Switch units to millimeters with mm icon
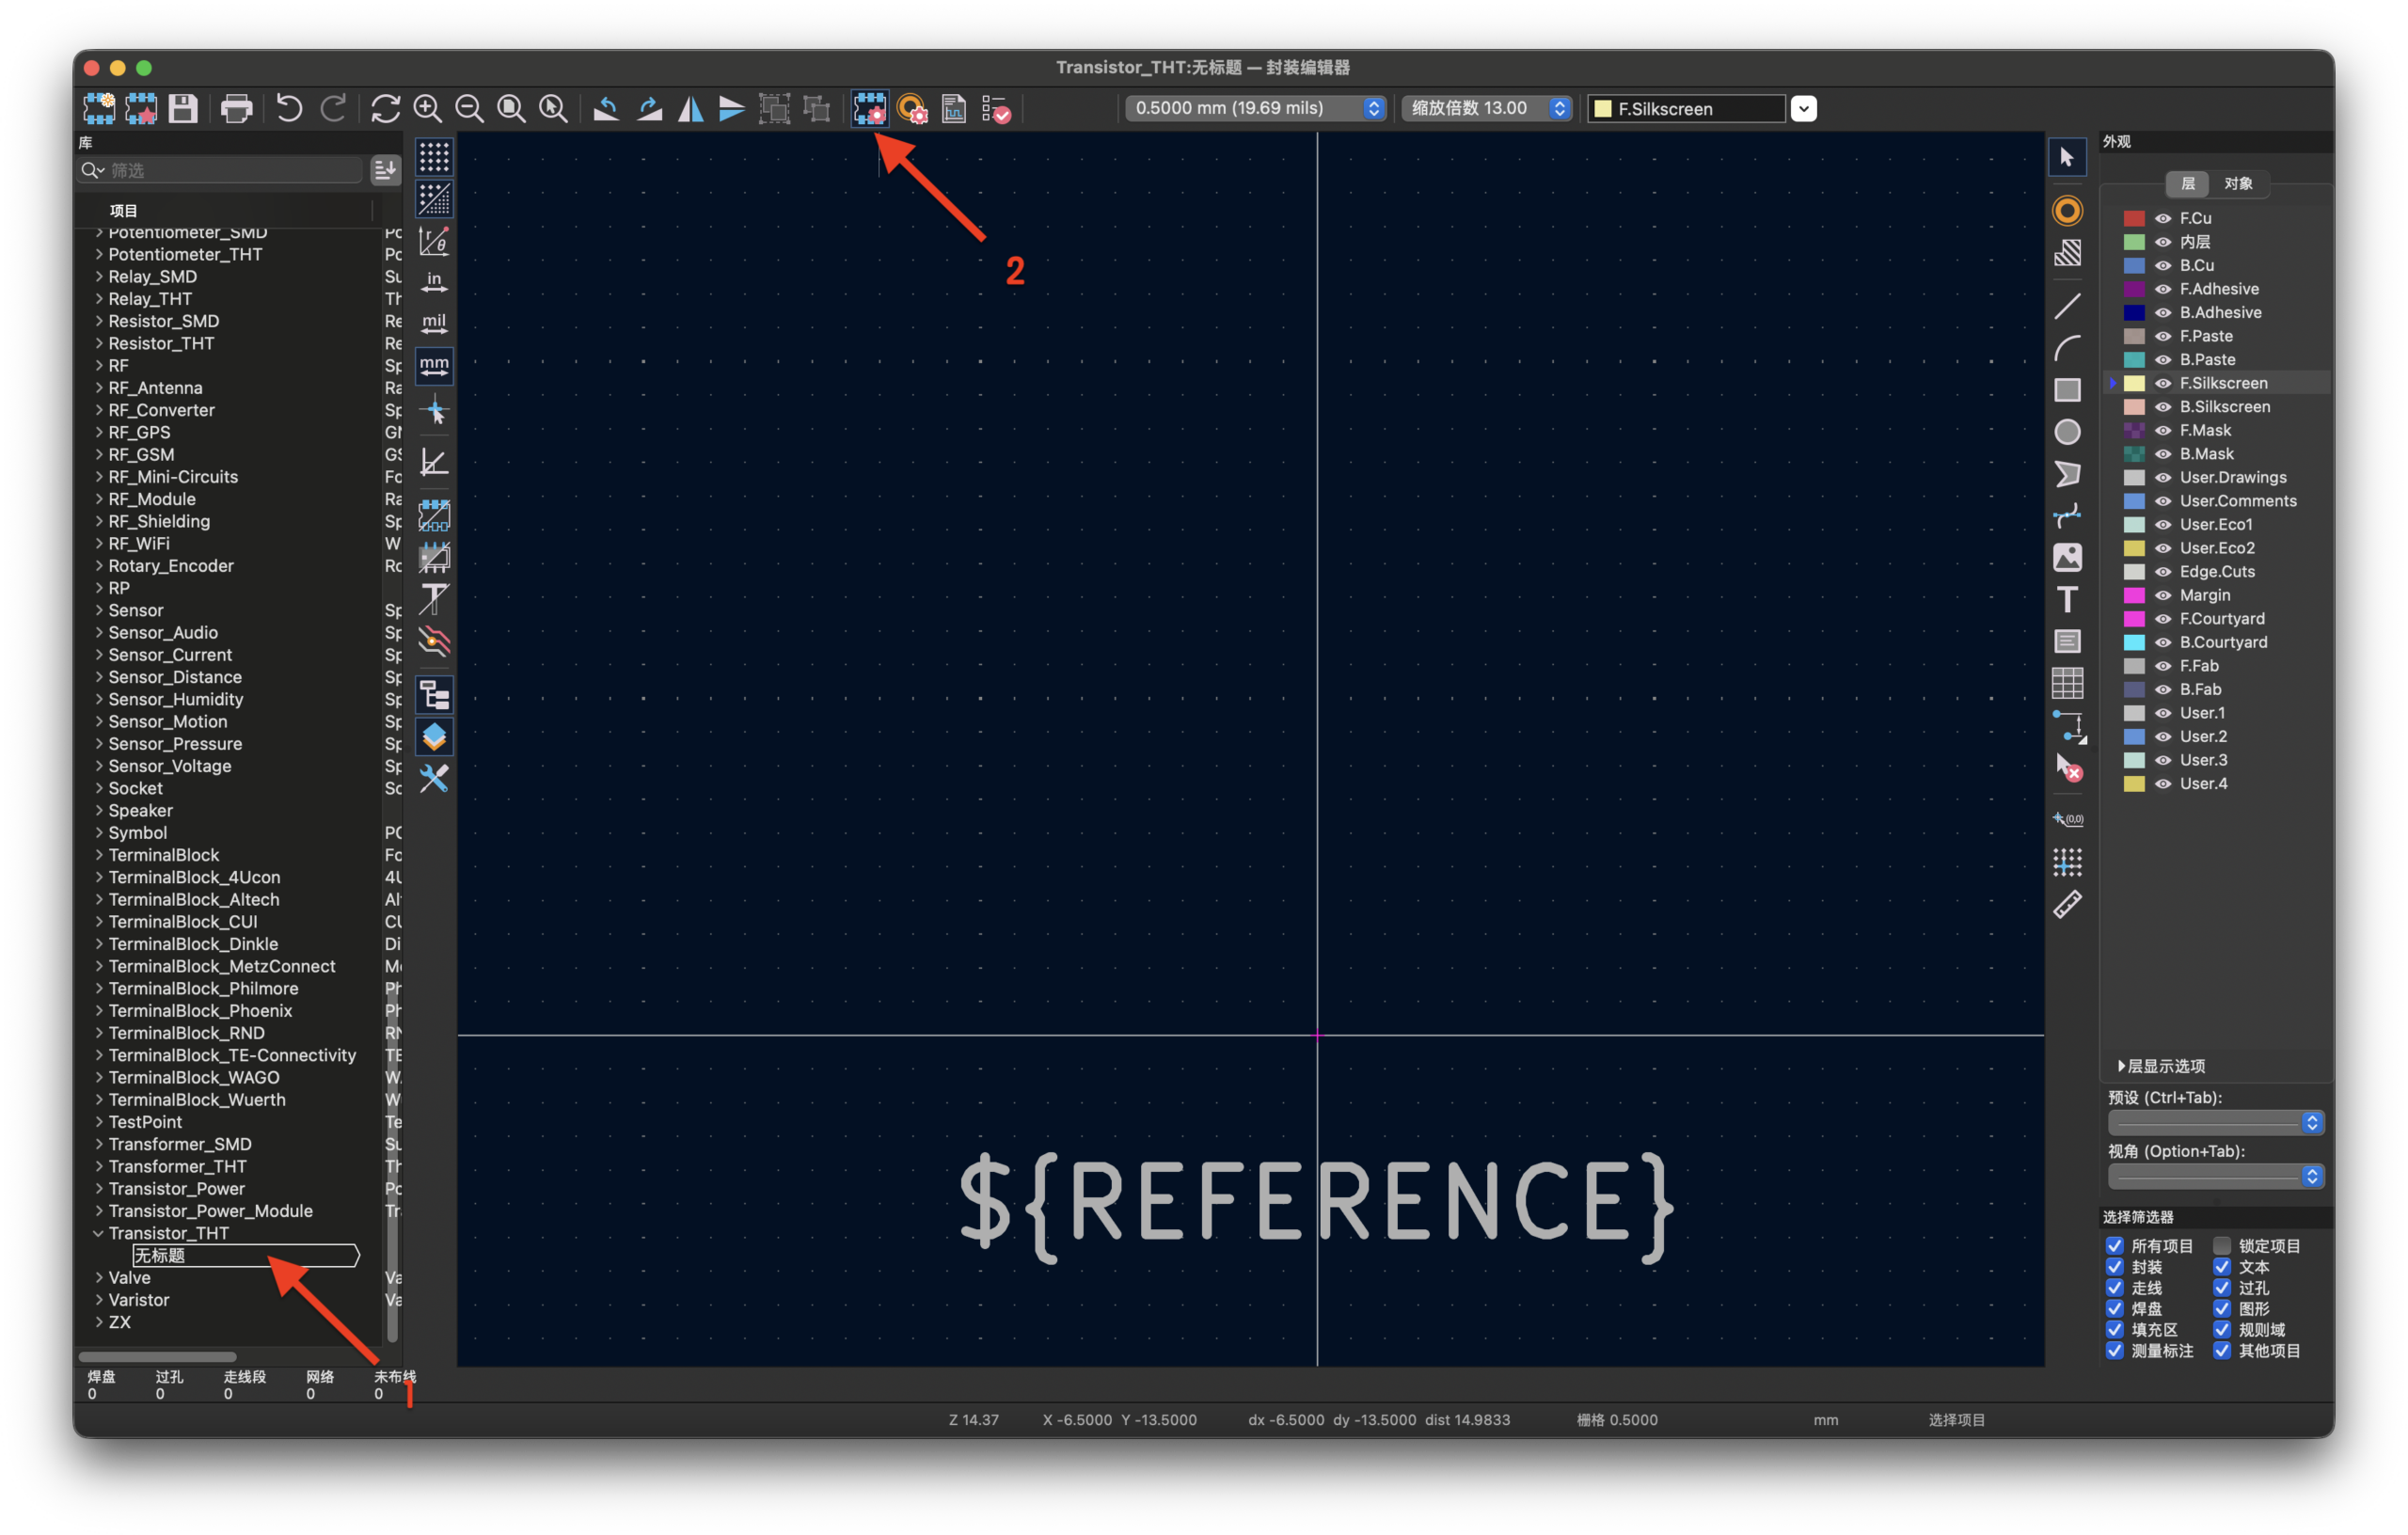 click(x=434, y=366)
